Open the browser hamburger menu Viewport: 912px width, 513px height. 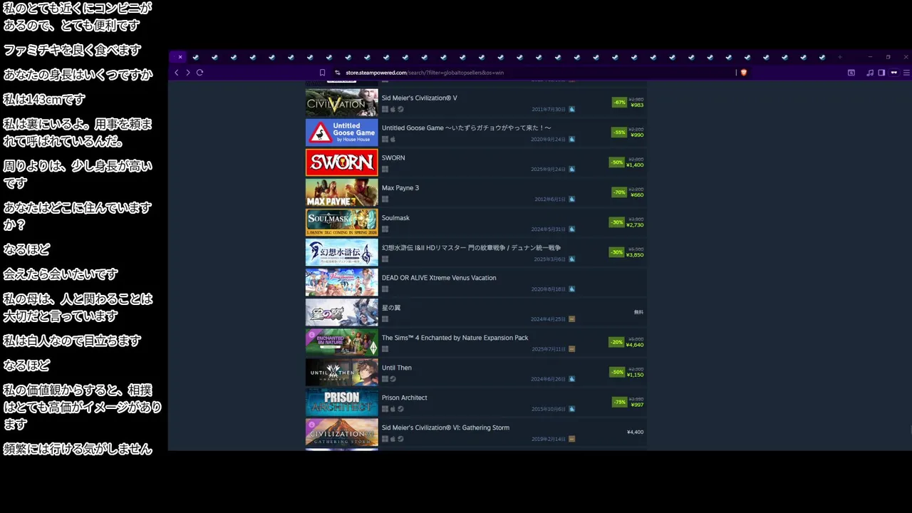click(906, 73)
